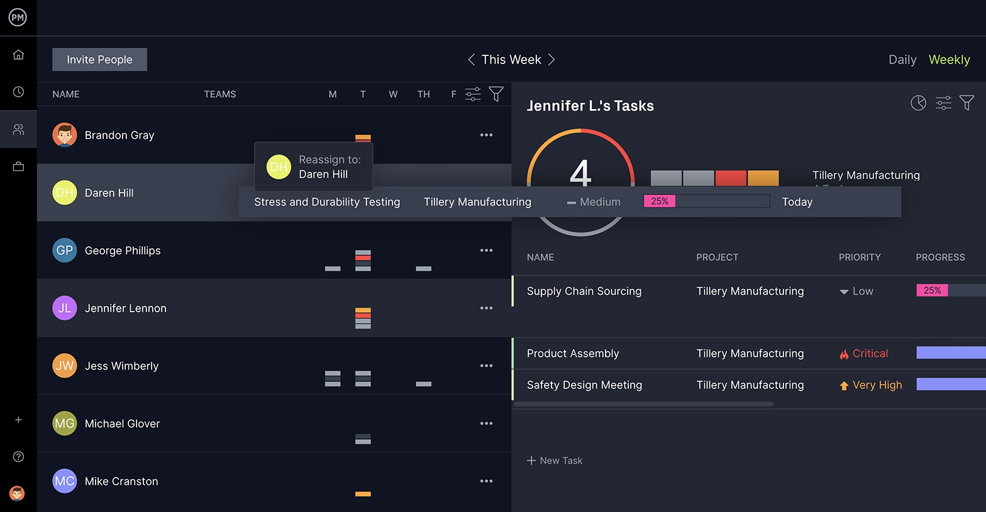Click the plus icon in left sidebar
The width and height of the screenshot is (986, 512).
tap(18, 420)
